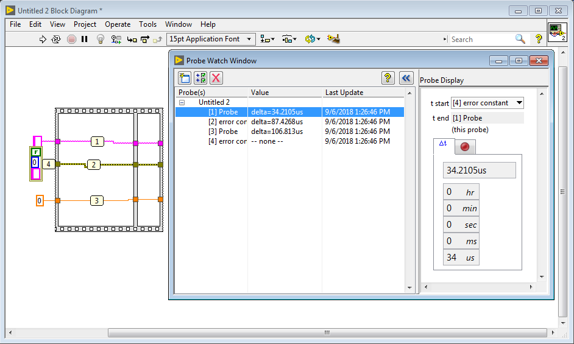Viewport: 574px width, 344px height.
Task: Click the VI icon pane thumbnail
Action: (557, 32)
